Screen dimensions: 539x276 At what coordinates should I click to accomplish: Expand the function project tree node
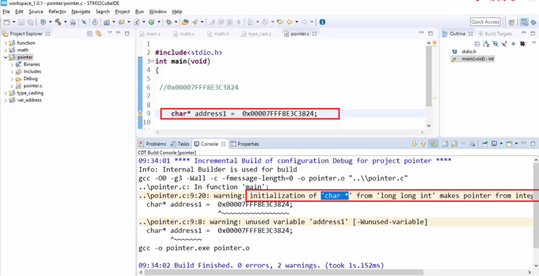coord(5,43)
